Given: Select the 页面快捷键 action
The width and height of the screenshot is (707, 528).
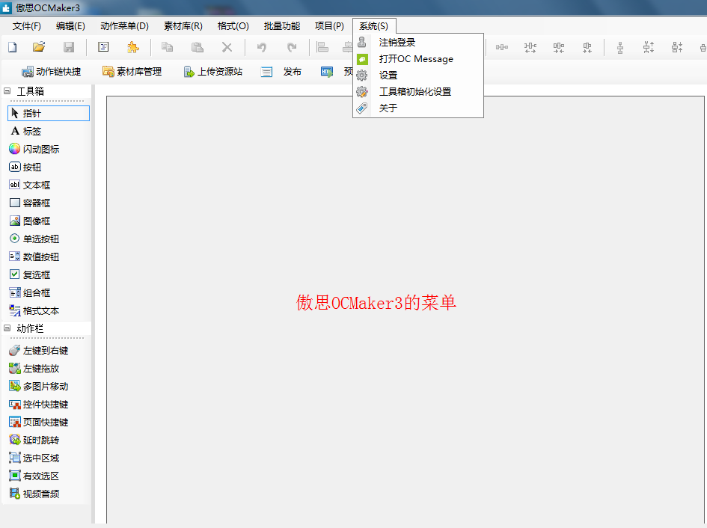Looking at the screenshot, I should pos(39,422).
